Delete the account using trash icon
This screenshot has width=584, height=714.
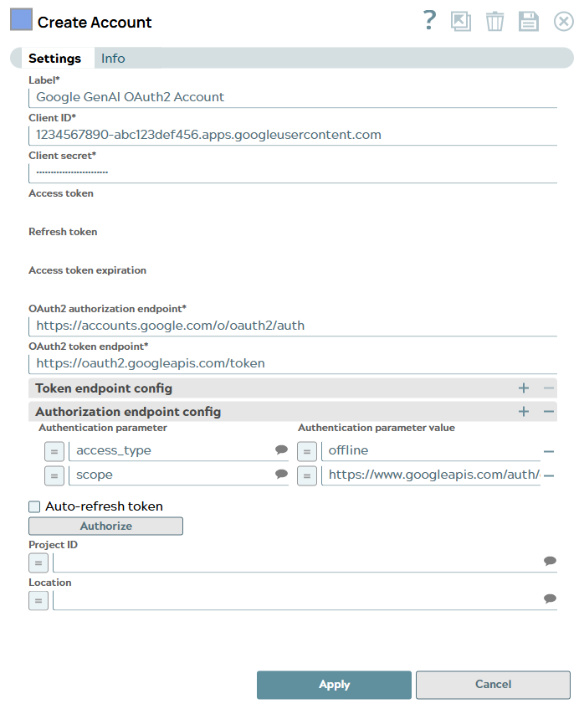coord(494,21)
